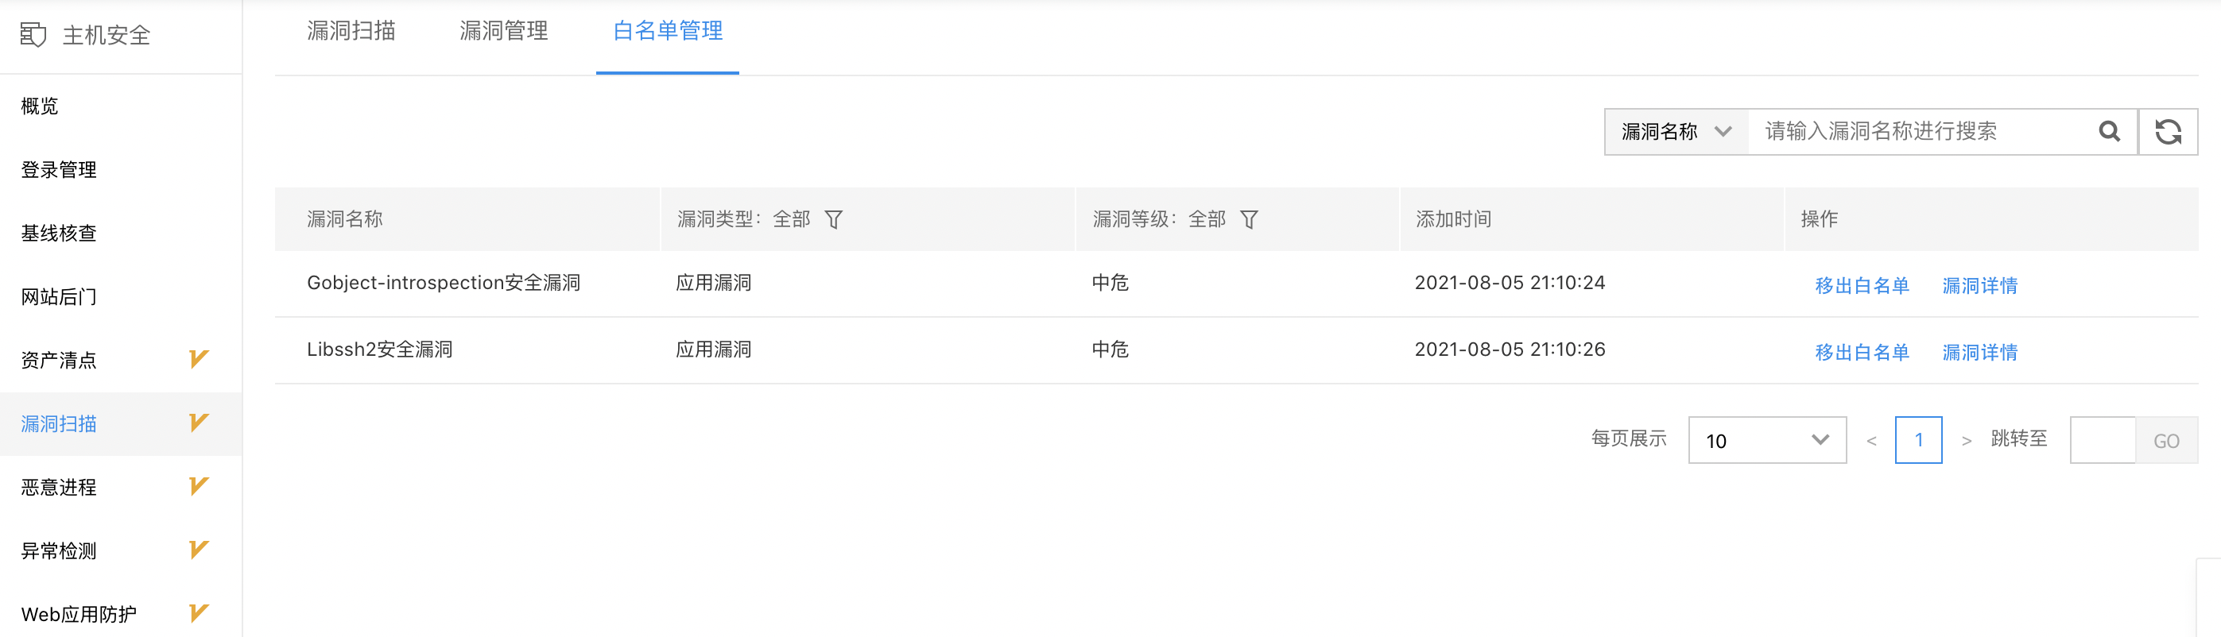Click the V badge beside Web应用防护
This screenshot has height=637, width=2221.
pyautogui.click(x=198, y=613)
